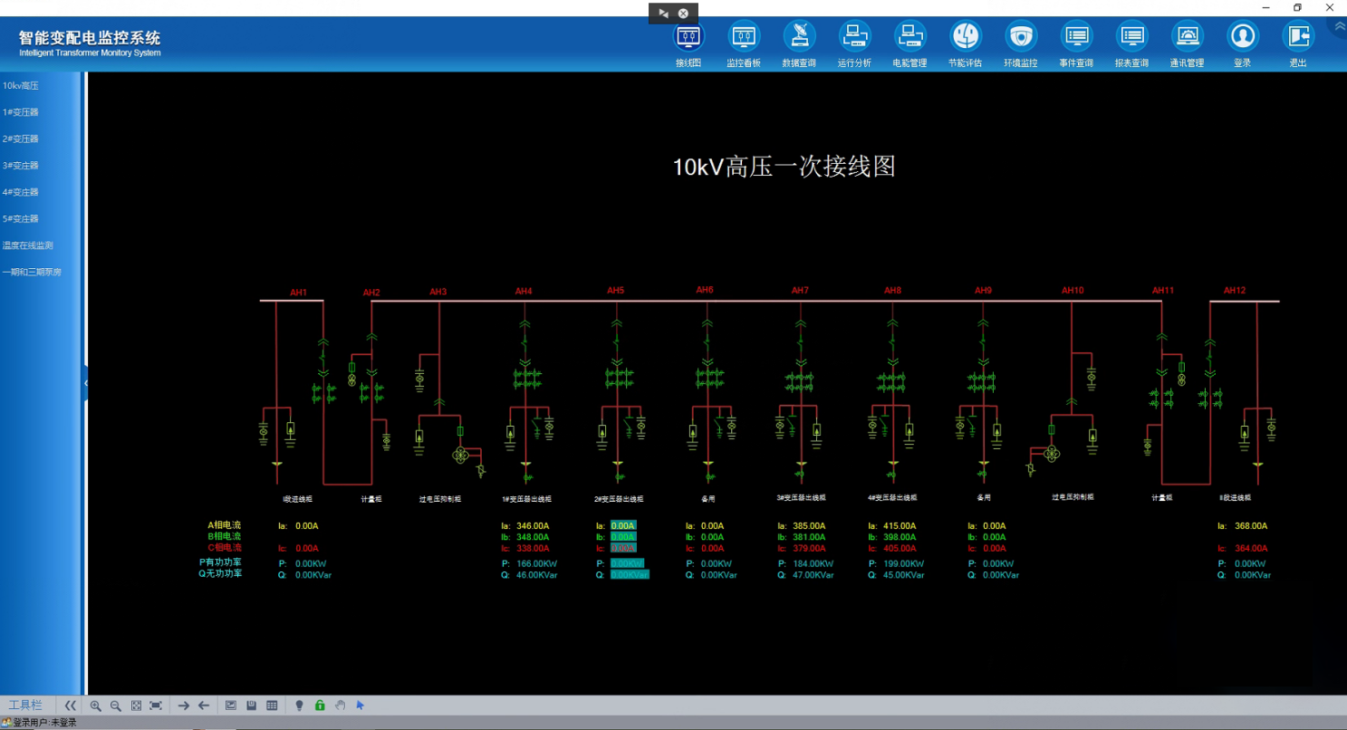Screen dimensions: 1347x730
Task: Click the 登录用户:未登录 status text
Action: [43, 723]
